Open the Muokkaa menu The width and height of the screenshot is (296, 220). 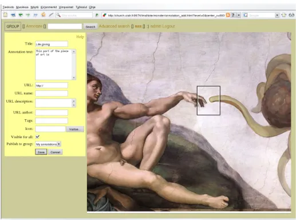[22, 7]
